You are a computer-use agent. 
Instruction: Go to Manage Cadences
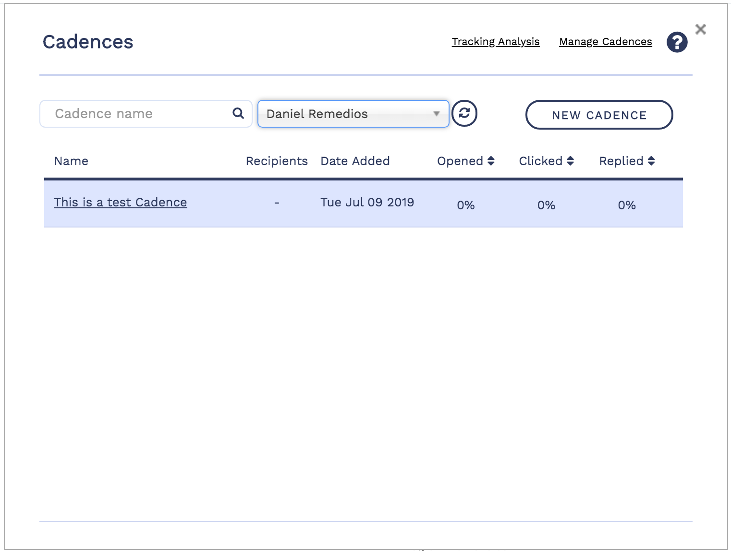pos(605,42)
